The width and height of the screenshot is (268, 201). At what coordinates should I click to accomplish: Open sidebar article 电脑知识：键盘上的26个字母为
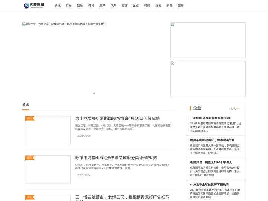tap(211, 162)
